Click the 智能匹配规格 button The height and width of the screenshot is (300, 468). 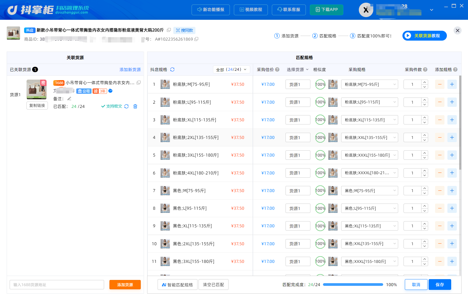177,285
